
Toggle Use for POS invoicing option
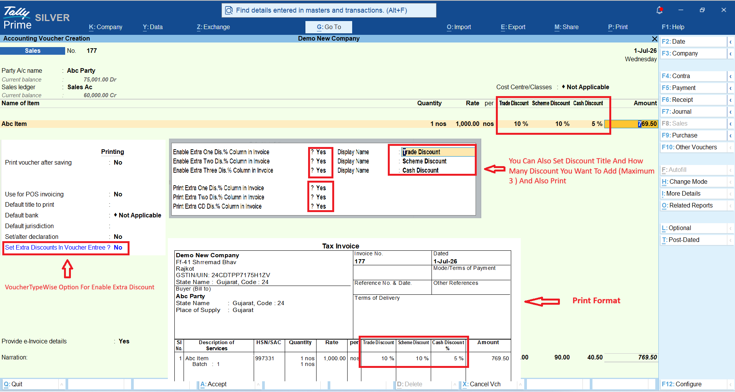click(118, 194)
